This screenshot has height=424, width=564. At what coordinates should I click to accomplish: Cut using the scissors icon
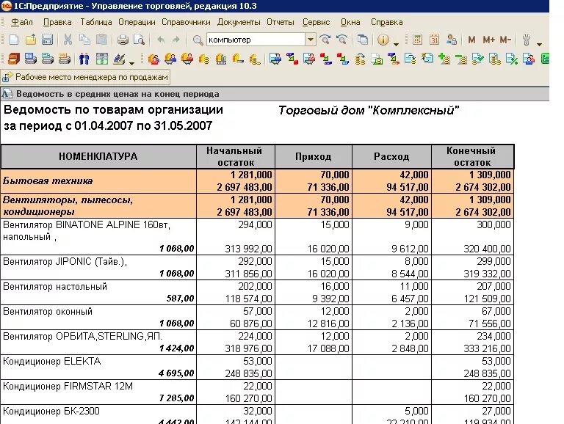pyautogui.click(x=68, y=40)
